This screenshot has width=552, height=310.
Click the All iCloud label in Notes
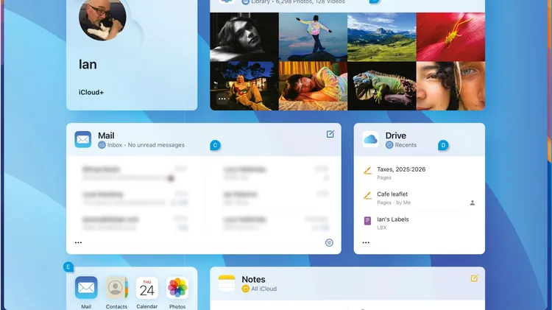coord(263,289)
